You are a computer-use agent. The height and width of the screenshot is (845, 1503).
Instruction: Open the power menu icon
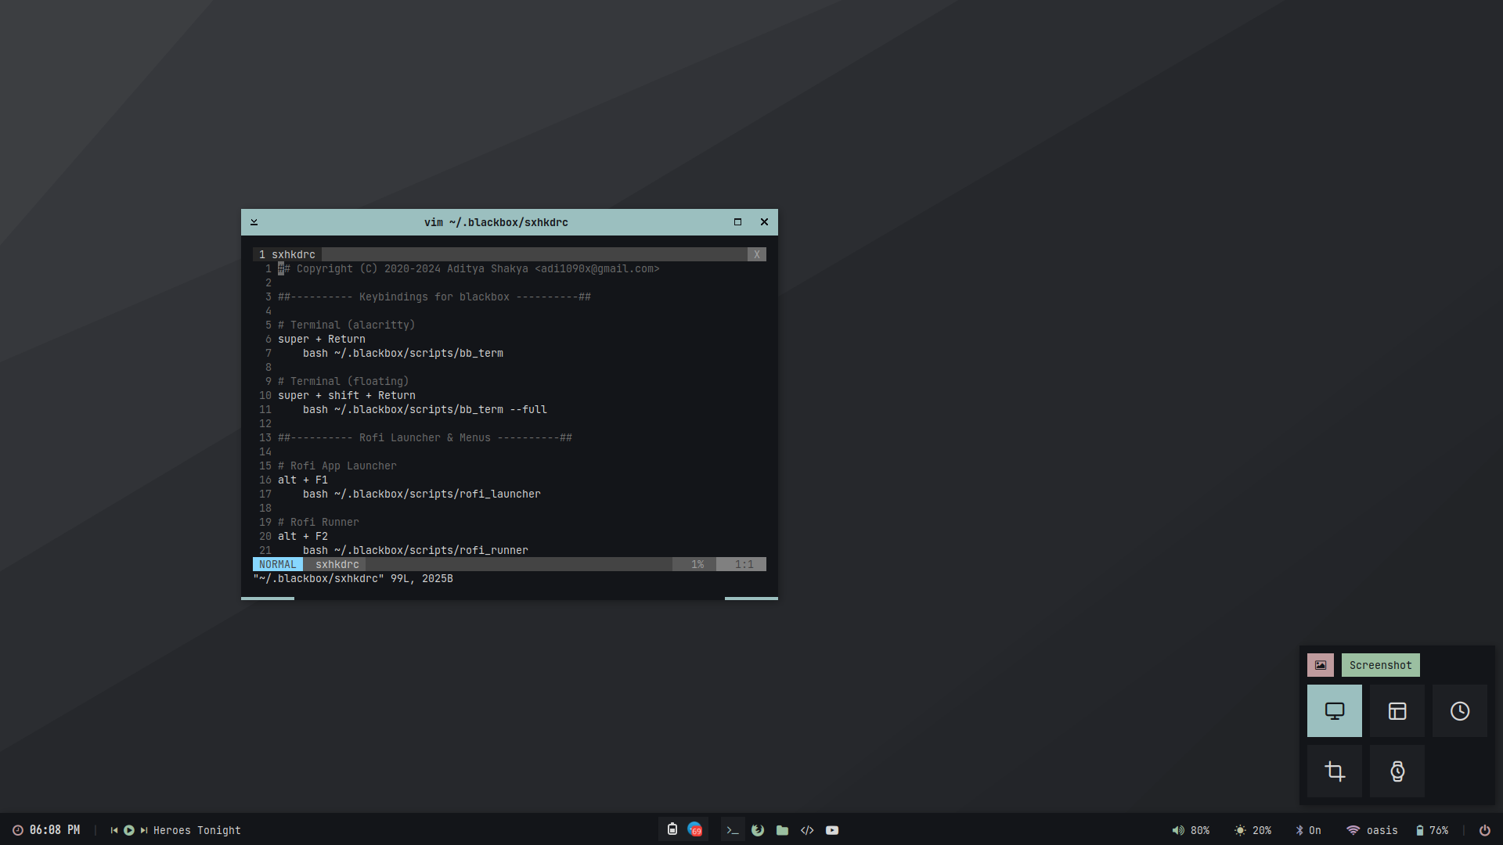pos(1484,830)
